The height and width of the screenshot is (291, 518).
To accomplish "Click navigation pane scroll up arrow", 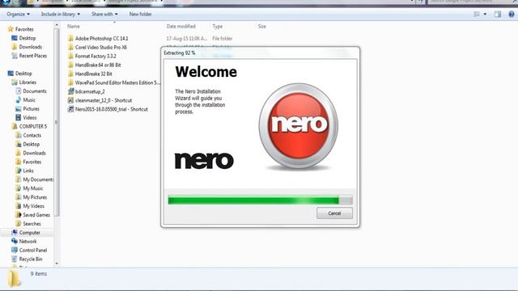I will 57,25.
